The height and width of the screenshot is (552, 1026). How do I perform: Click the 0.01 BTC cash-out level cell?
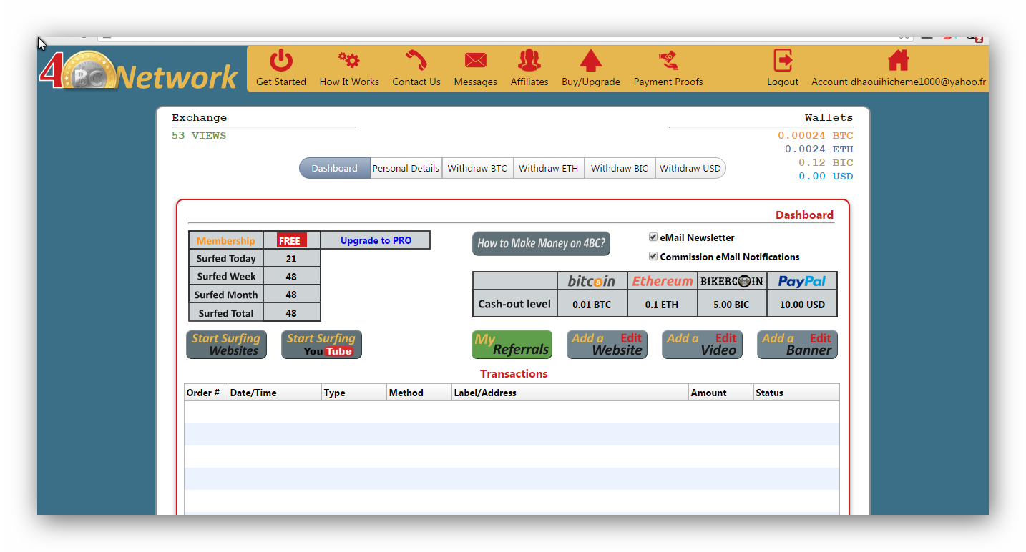coord(592,304)
